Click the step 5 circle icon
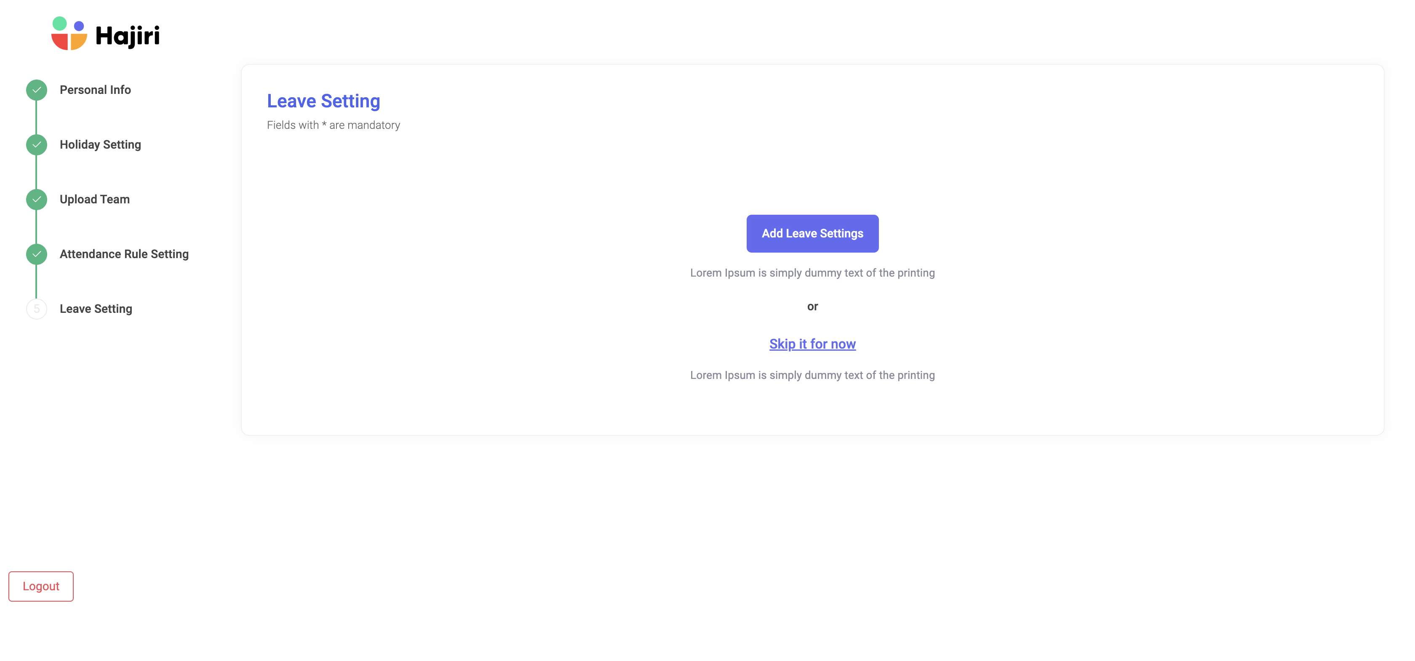 (x=36, y=309)
